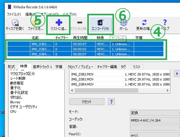Select IMG_0382 row in file list
The width and height of the screenshot is (180, 137).
[85, 44]
